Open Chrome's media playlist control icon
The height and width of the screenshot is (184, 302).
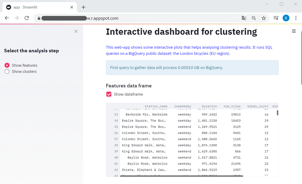tap(276, 18)
